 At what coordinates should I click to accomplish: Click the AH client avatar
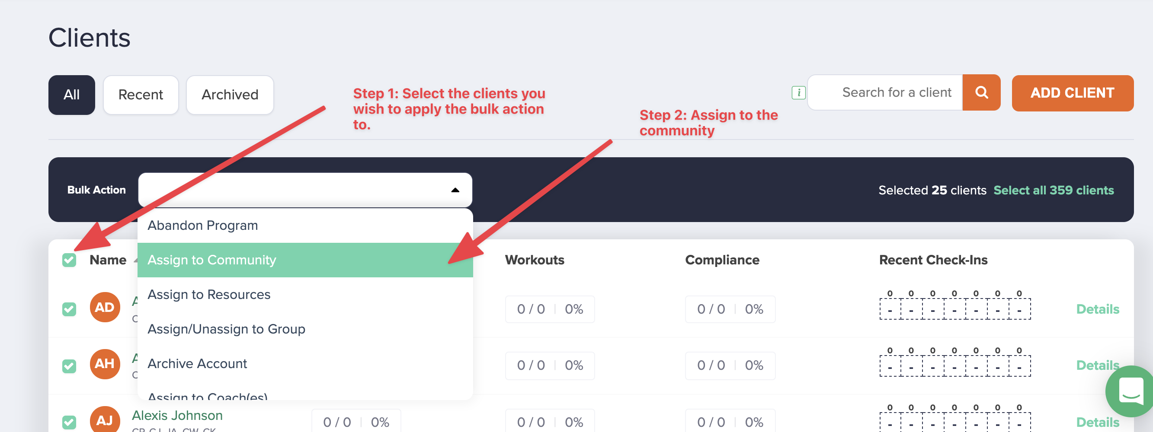[x=104, y=364]
